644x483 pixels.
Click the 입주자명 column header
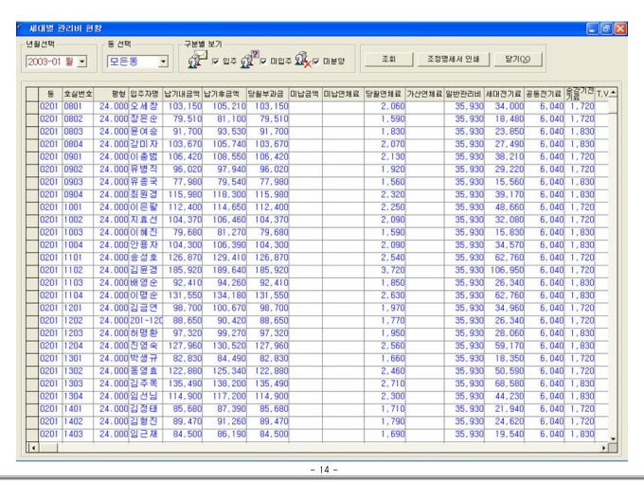click(144, 95)
